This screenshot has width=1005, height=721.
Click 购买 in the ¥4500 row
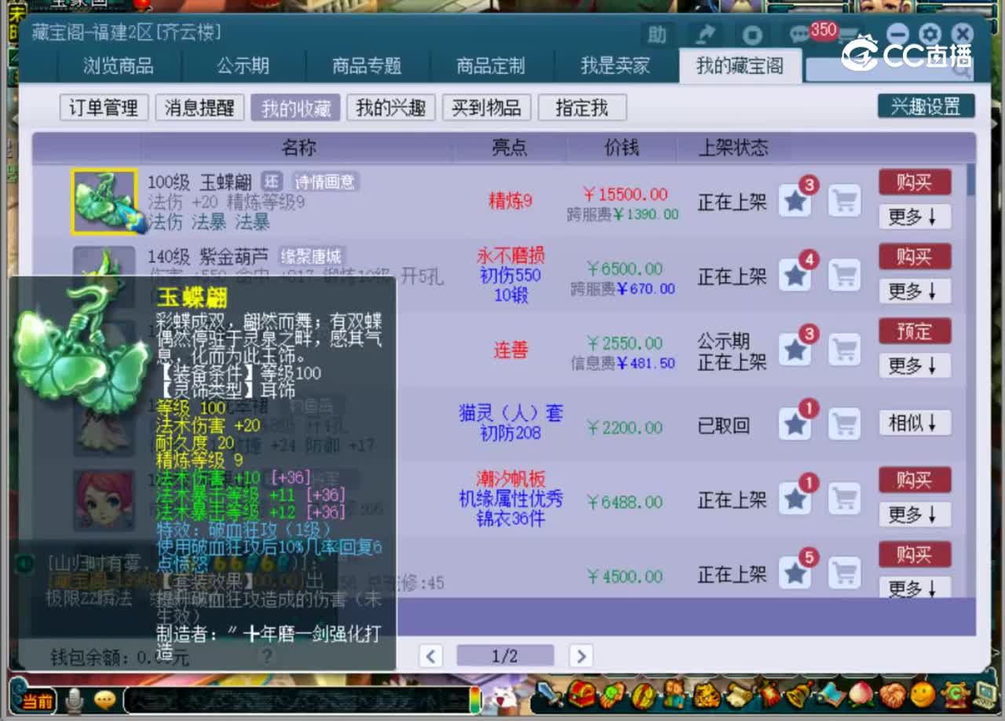coord(915,554)
